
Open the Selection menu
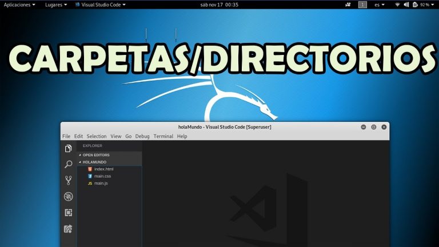(97, 137)
